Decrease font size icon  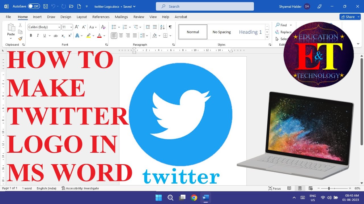pos(84,27)
